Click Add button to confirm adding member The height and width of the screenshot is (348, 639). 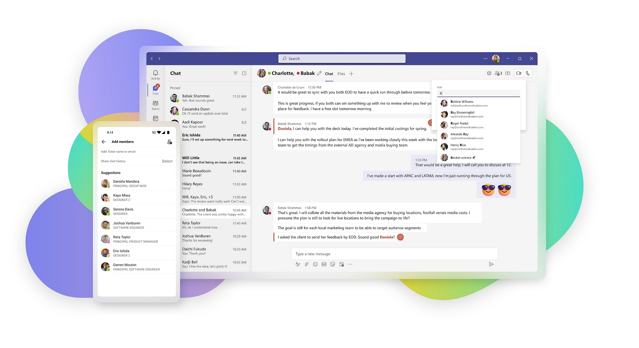click(x=169, y=143)
